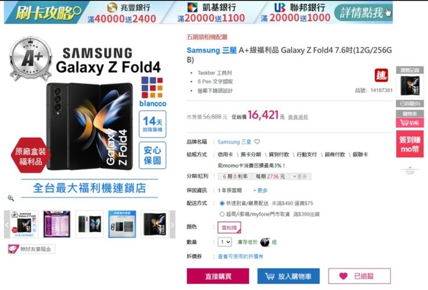Toggle the 已追蹤 follow button
428x290 pixels.
[x=359, y=276]
